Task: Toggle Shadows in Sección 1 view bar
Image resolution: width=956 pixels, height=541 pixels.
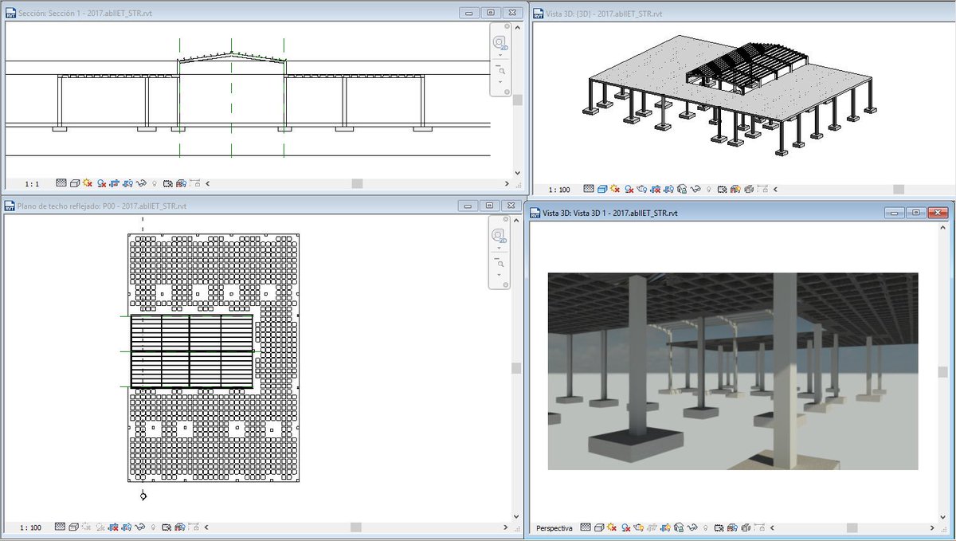Action: (x=101, y=183)
